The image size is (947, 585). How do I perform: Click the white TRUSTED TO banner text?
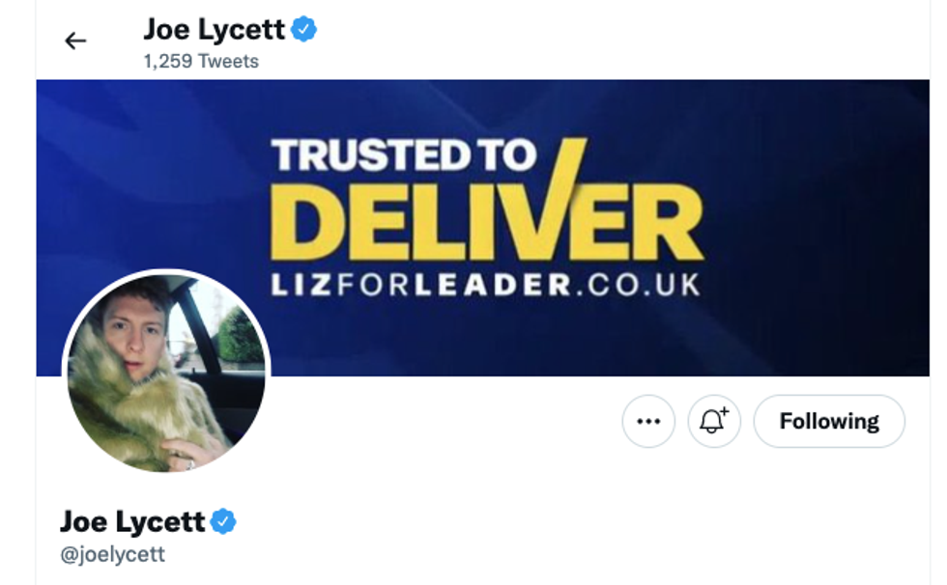click(x=403, y=155)
